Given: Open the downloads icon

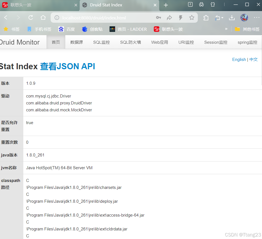Looking at the screenshot, I should (232, 17).
